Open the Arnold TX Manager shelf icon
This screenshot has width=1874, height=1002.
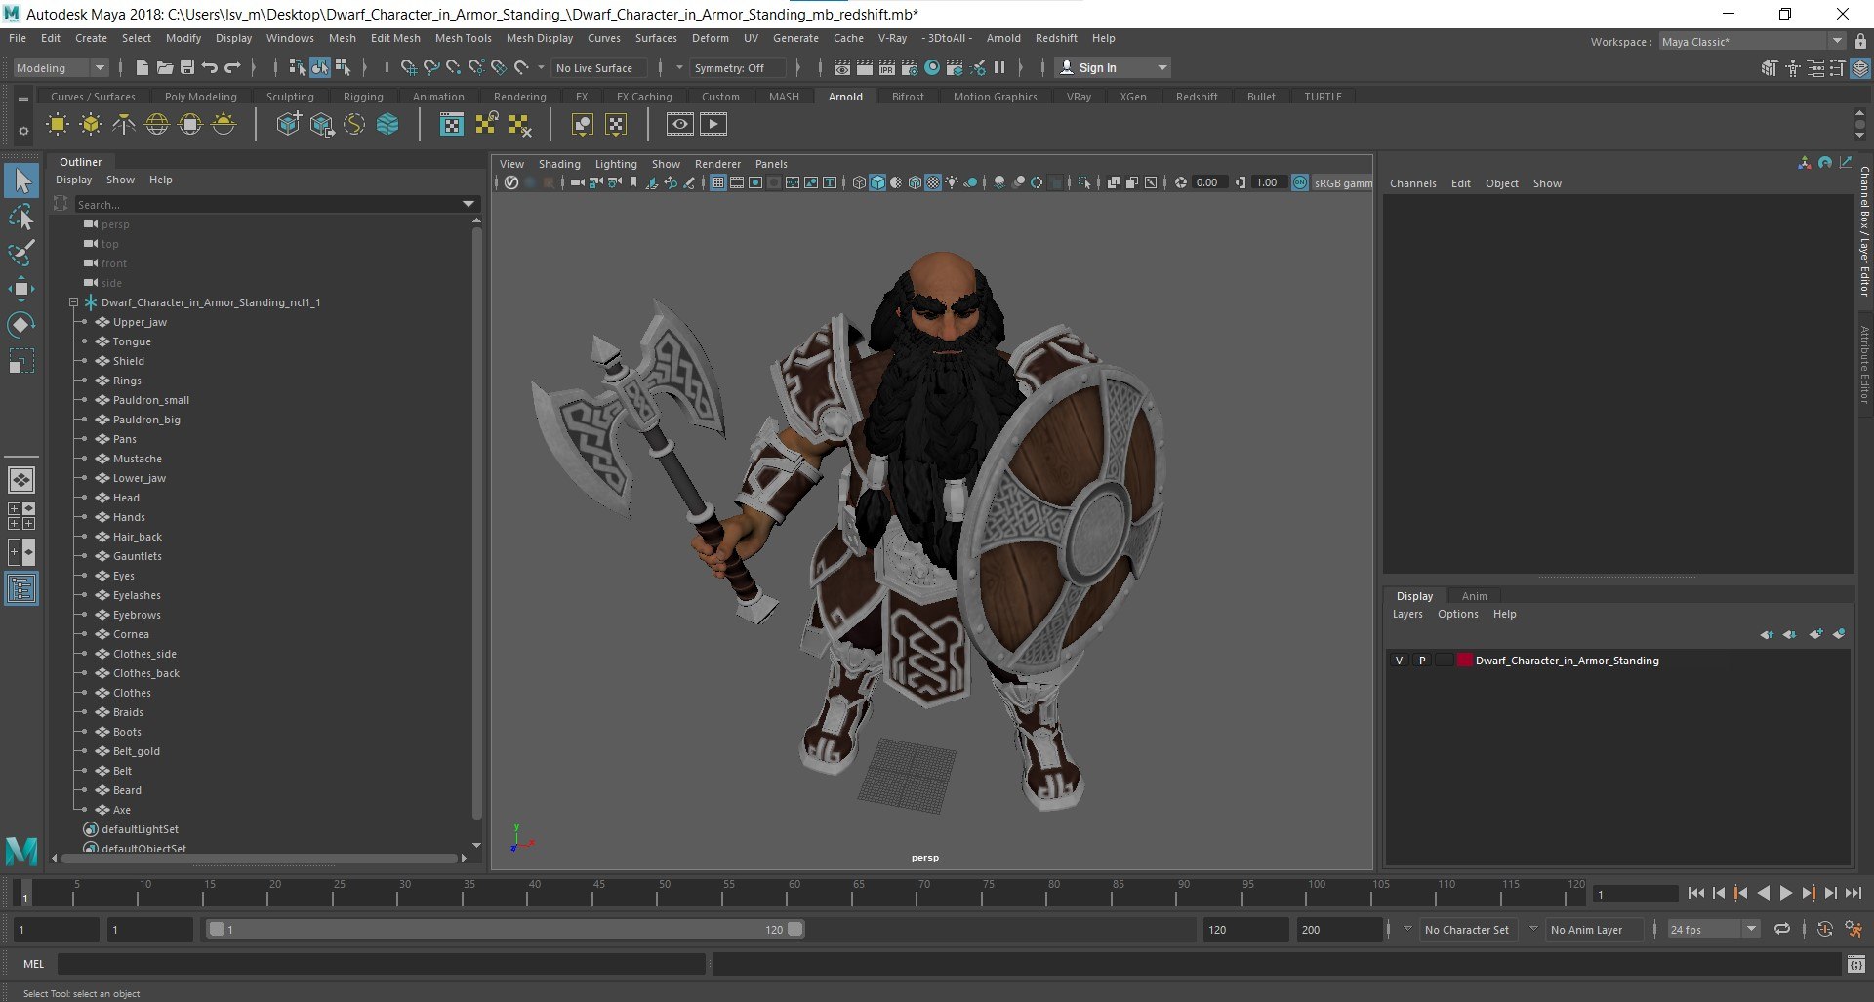(x=452, y=124)
